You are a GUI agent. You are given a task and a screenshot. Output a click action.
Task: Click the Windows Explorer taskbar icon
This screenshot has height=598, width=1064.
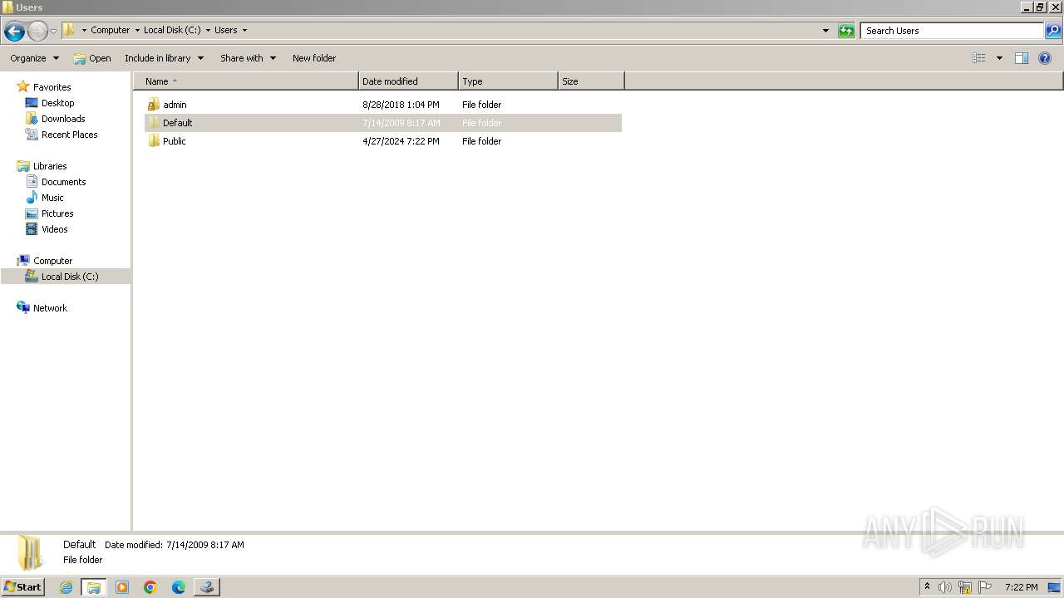pyautogui.click(x=94, y=587)
